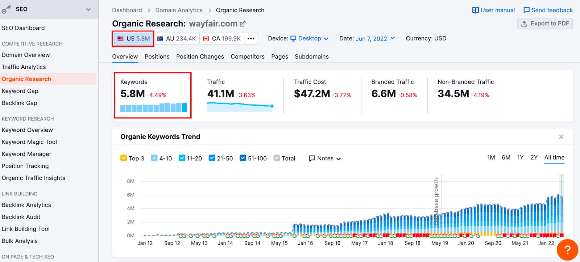Click the User manual book icon

pos(475,10)
